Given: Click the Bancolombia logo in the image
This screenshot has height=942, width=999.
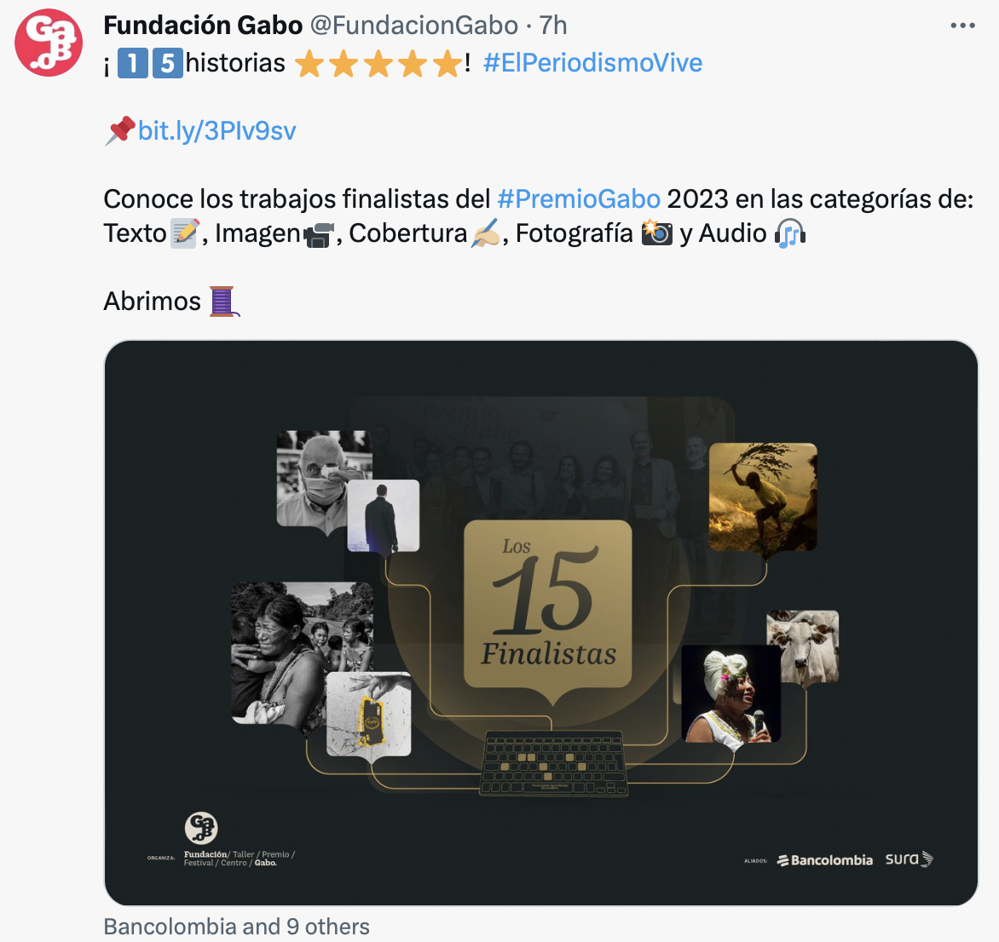Looking at the screenshot, I should pos(825,860).
